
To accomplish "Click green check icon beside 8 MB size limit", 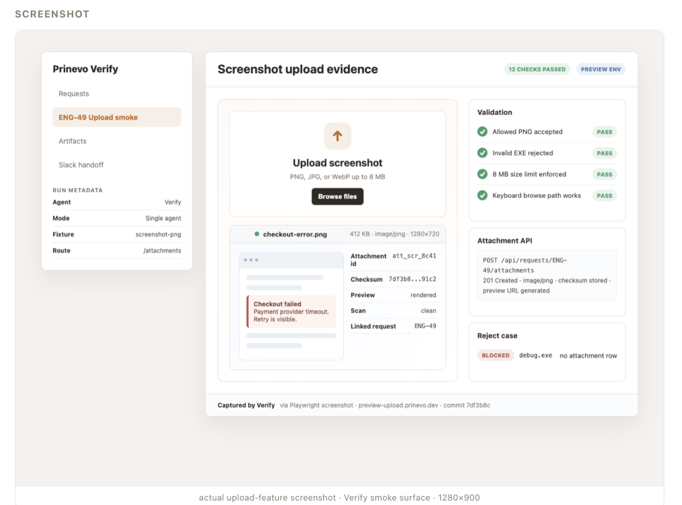I will [482, 174].
